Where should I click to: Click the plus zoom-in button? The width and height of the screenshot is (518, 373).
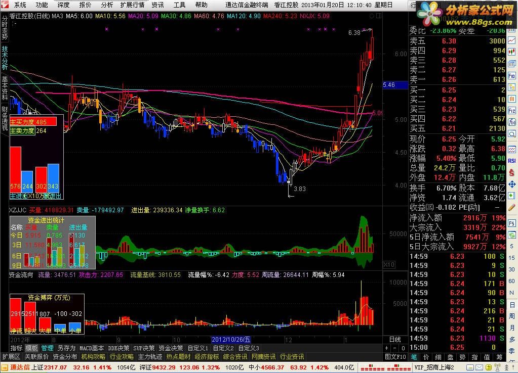pyautogui.click(x=387, y=348)
